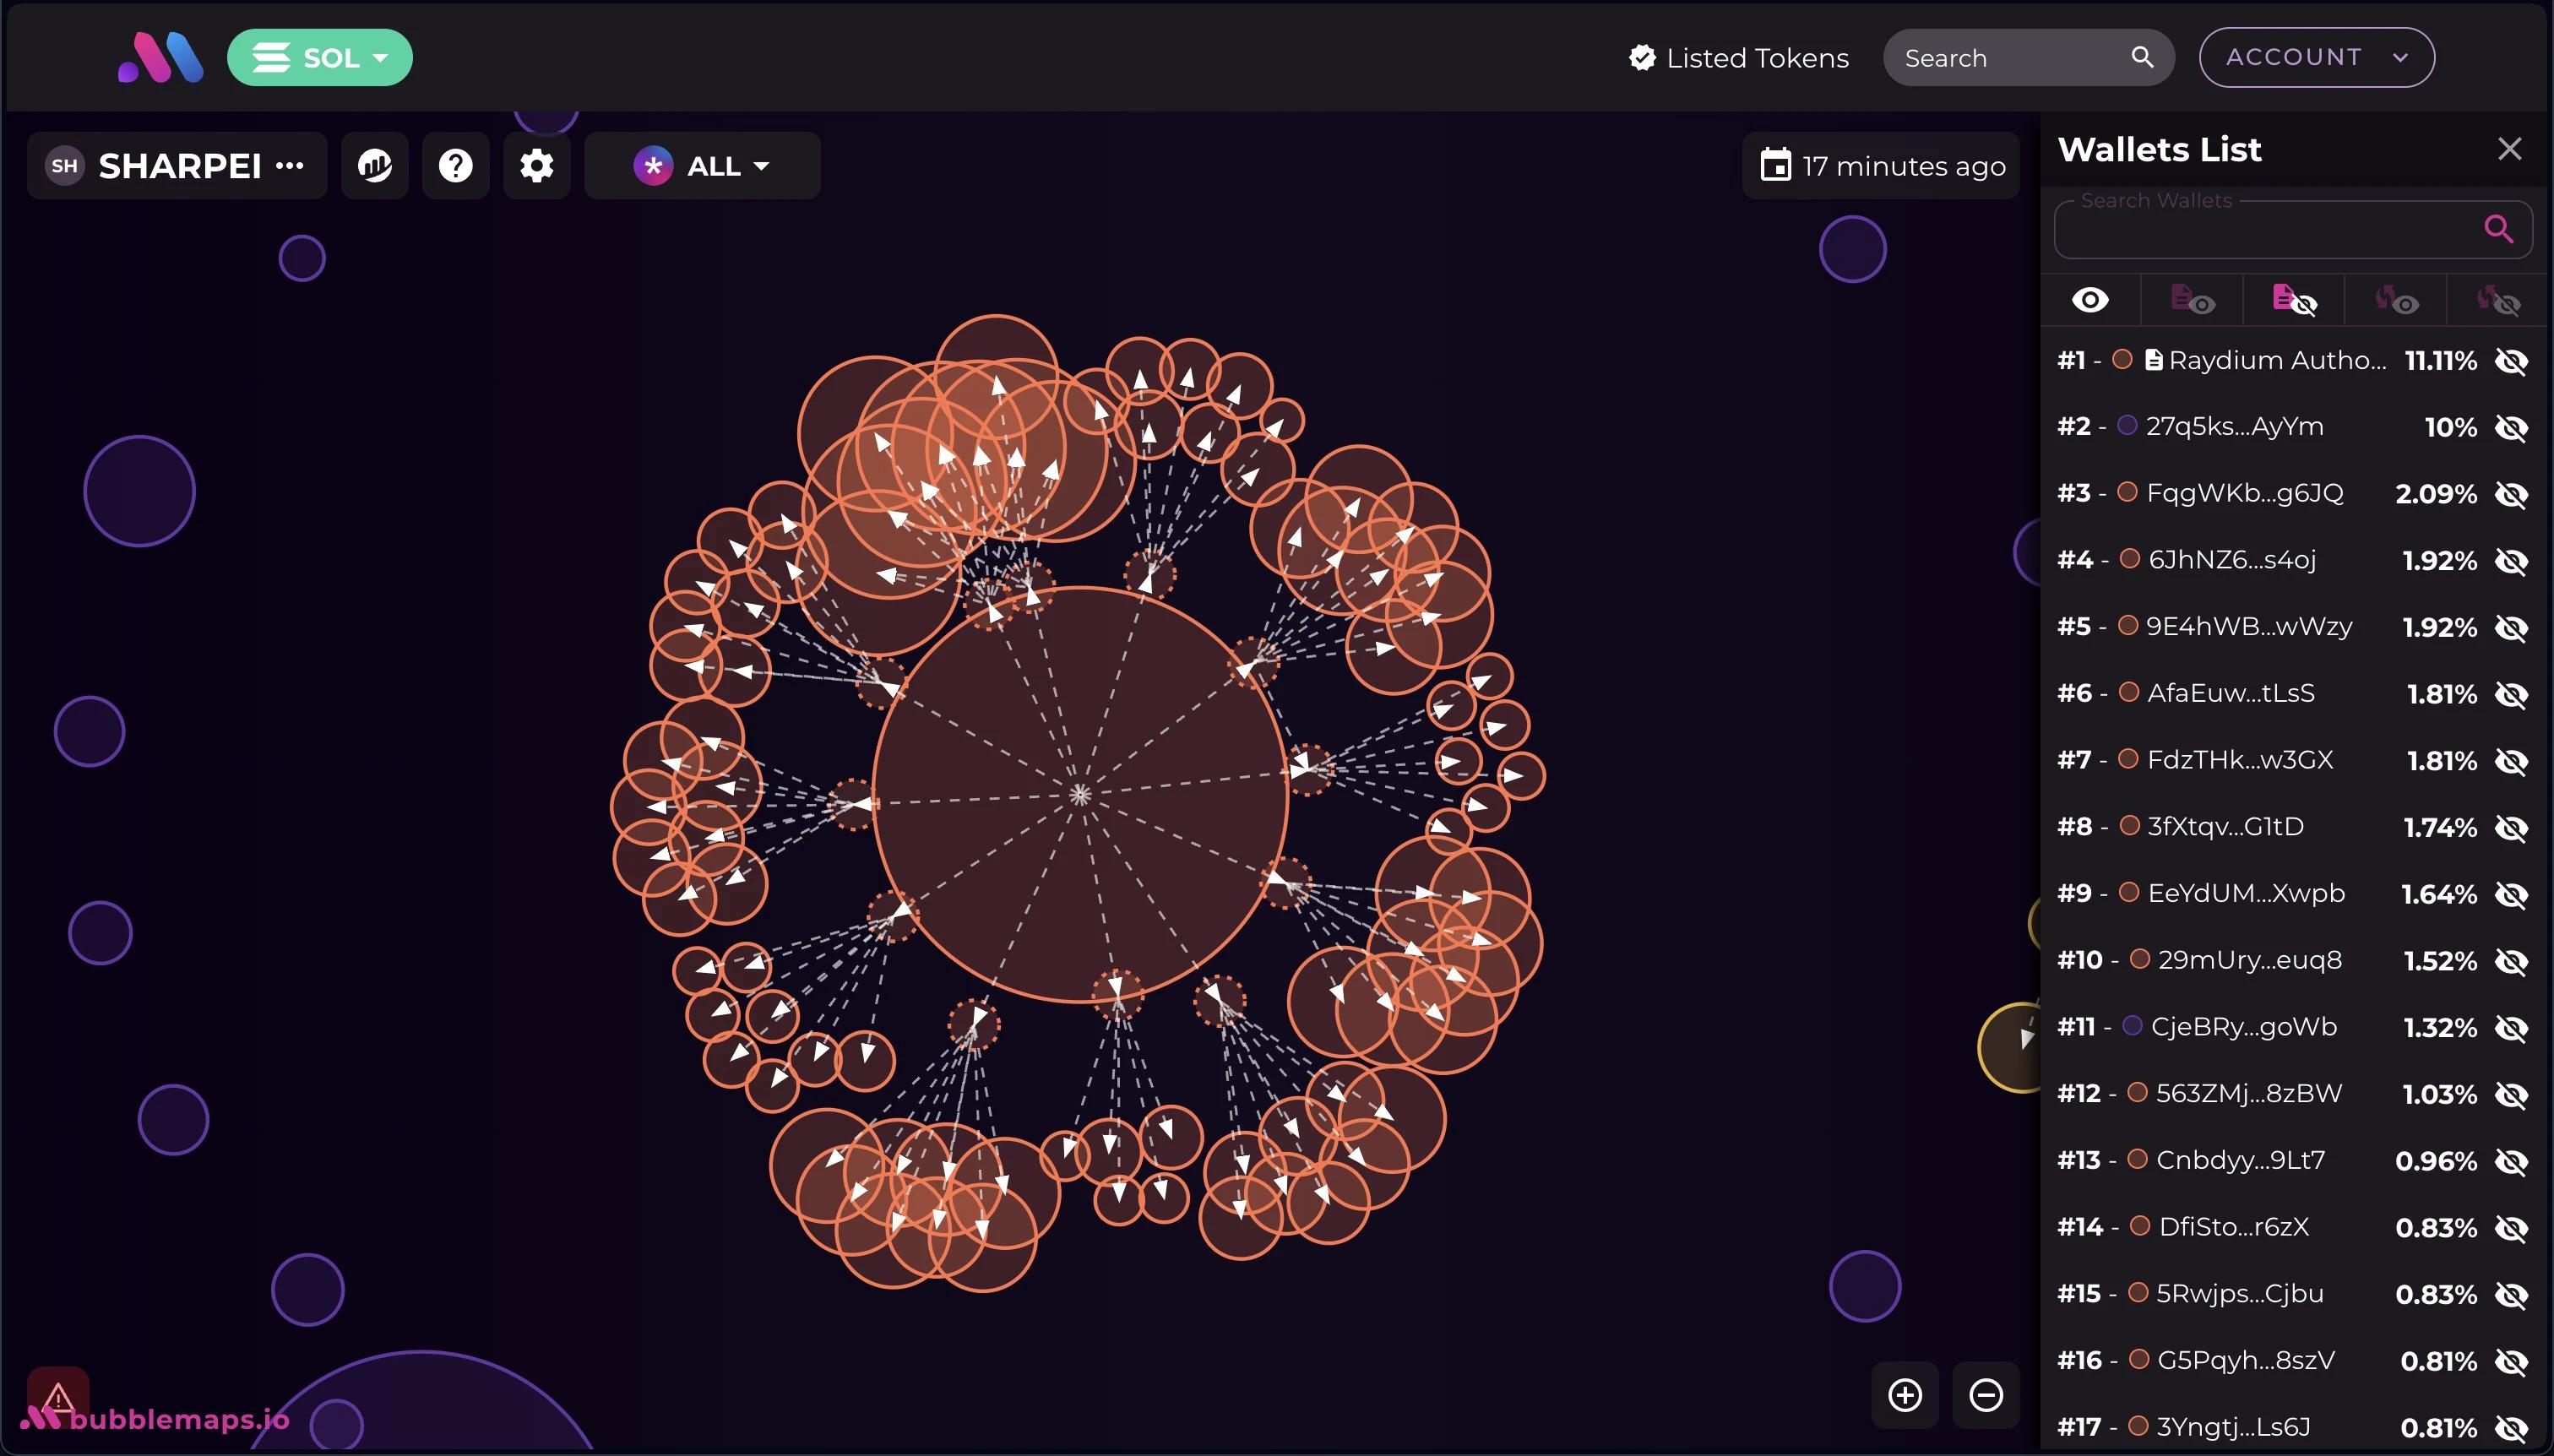Select the zoom-in plus icon on map
The width and height of the screenshot is (2554, 1456).
[x=1907, y=1394]
